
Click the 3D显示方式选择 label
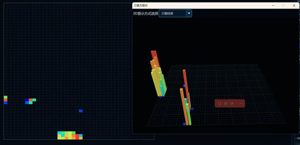pyautogui.click(x=145, y=13)
